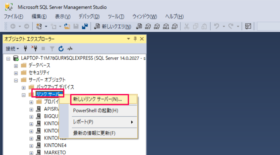This screenshot has width=280, height=155.
Task: Expand the バックアップ デバイス folder
Action: (24, 88)
